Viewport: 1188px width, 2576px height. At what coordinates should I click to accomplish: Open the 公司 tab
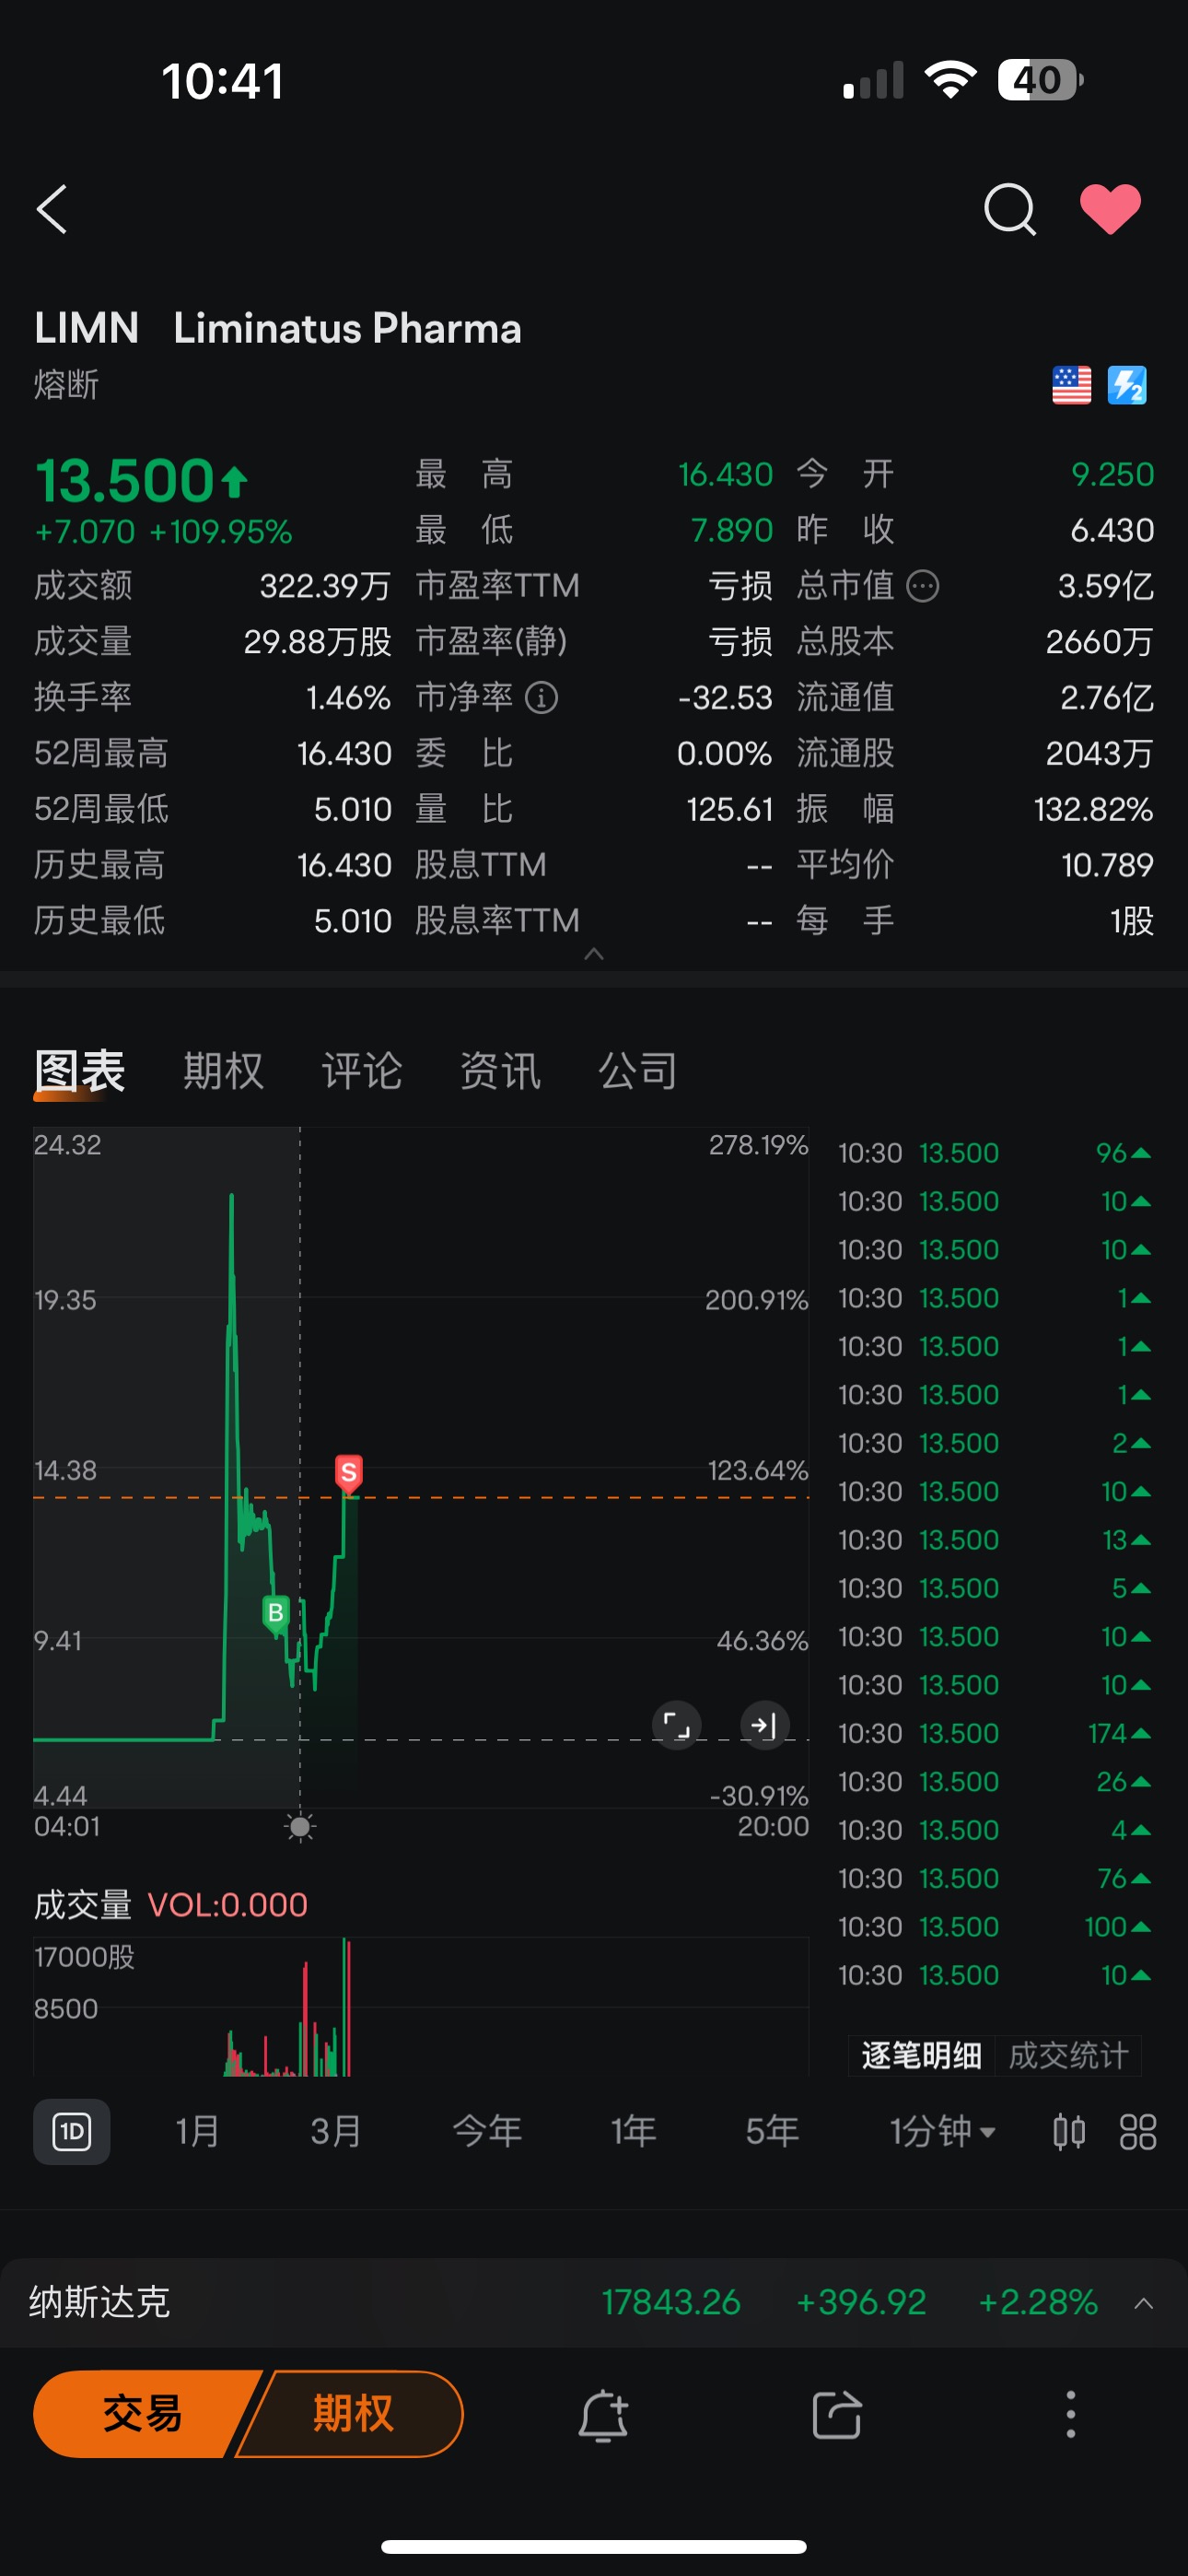638,1071
